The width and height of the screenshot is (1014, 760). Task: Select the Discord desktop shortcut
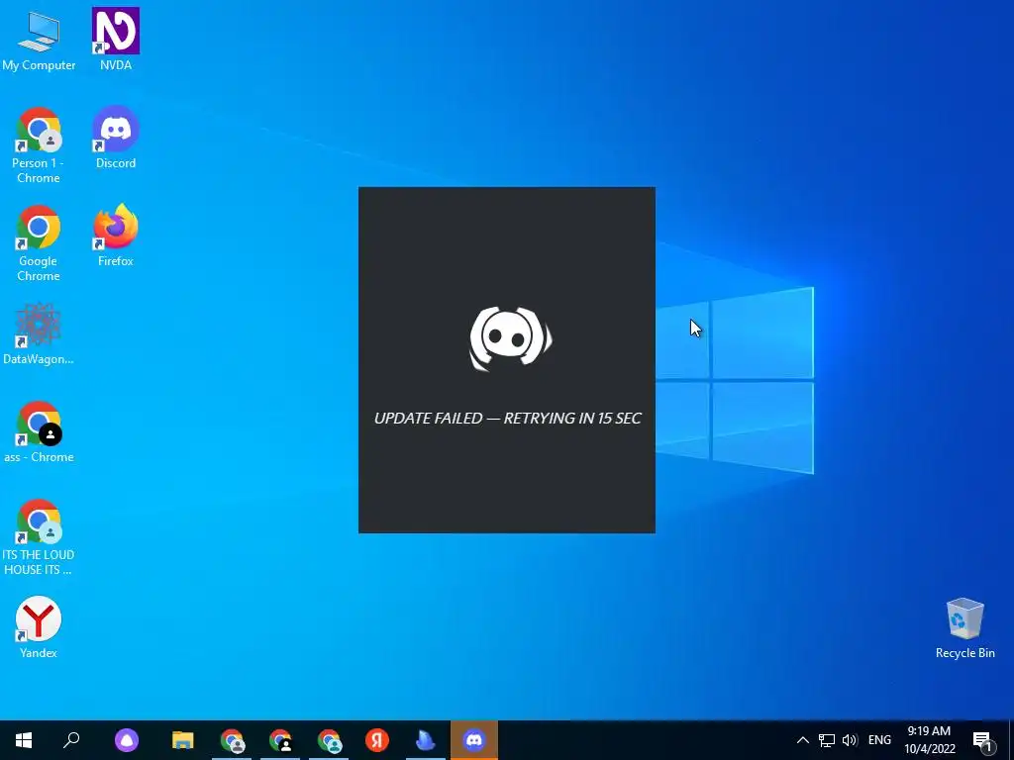(116, 138)
